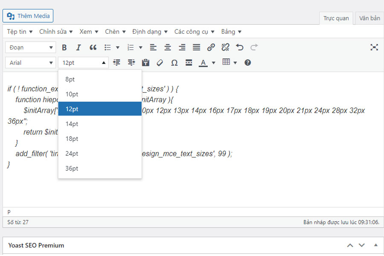Insert a bulleted list
The image size is (384, 256).
pyautogui.click(x=108, y=47)
